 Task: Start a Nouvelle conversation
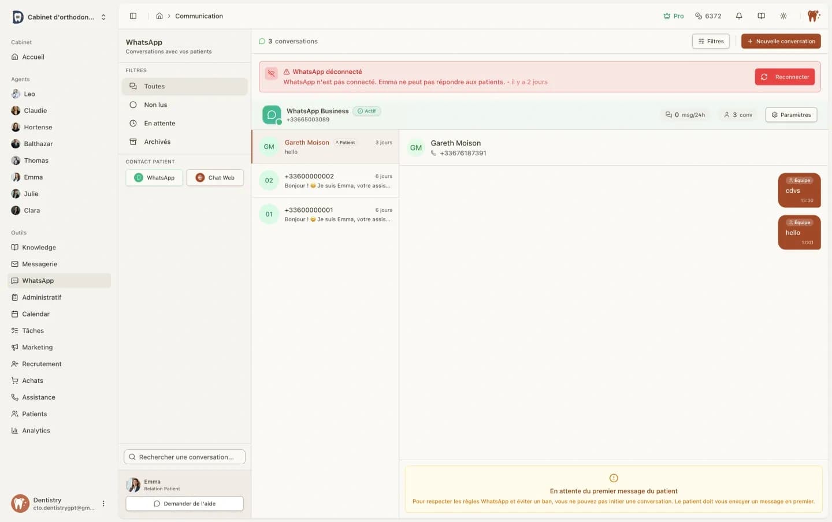tap(781, 41)
